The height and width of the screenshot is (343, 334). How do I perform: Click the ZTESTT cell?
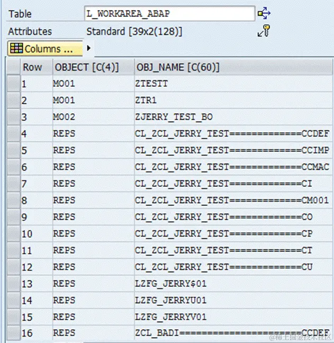tap(233, 84)
